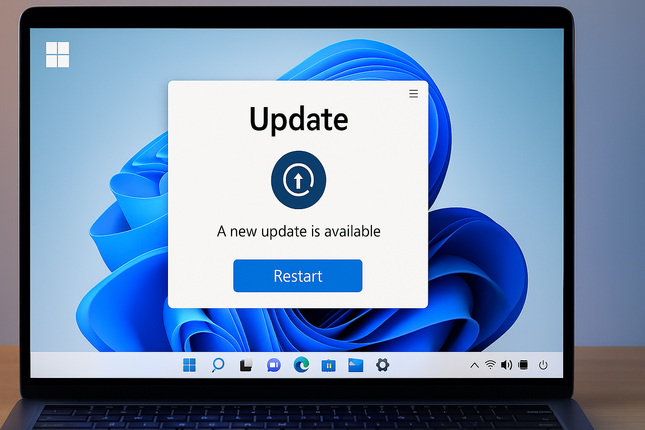645x430 pixels.
Task: Open the Mail app from the taskbar
Action: click(x=356, y=365)
